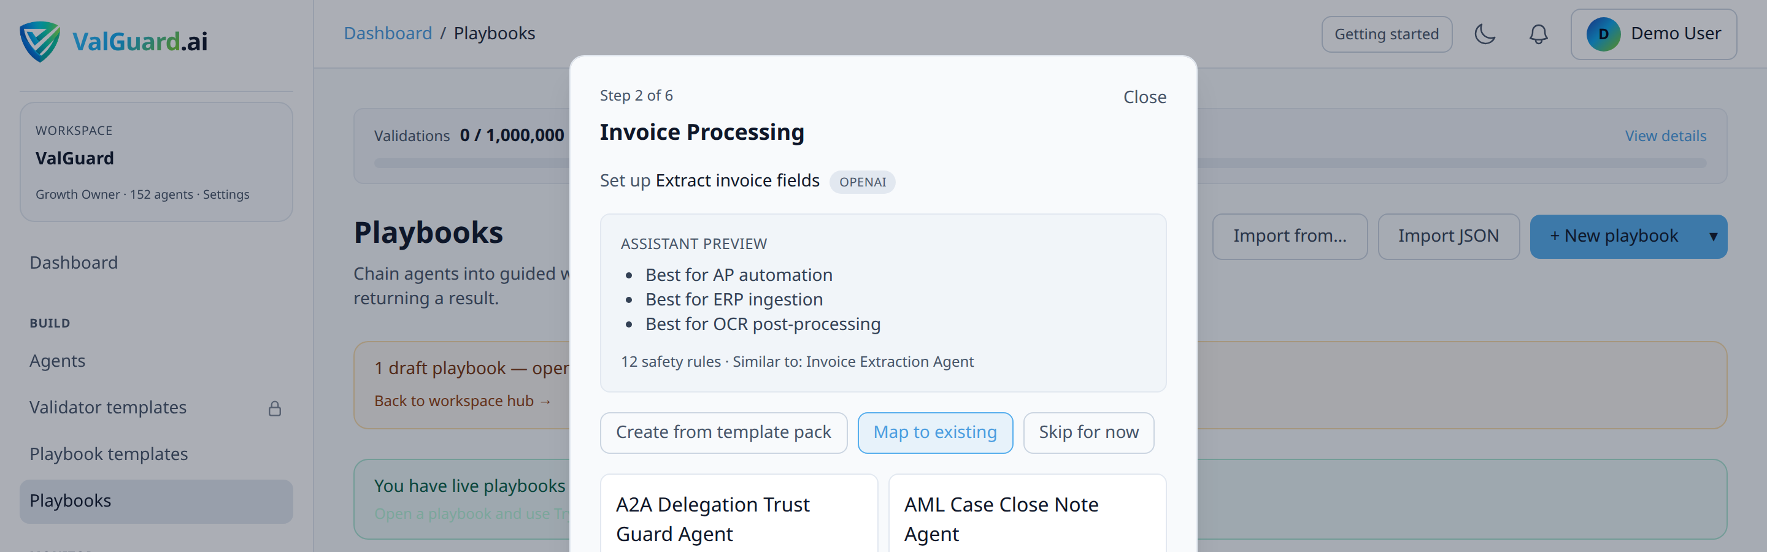The width and height of the screenshot is (1767, 552).
Task: Click Import JSON button
Action: pyautogui.click(x=1448, y=237)
